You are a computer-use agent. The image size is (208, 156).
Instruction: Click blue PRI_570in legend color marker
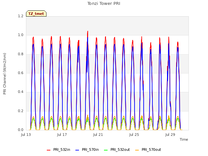pos(77,150)
